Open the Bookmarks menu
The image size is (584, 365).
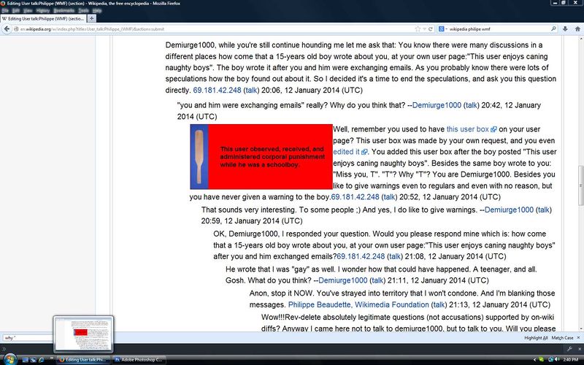(x=64, y=10)
